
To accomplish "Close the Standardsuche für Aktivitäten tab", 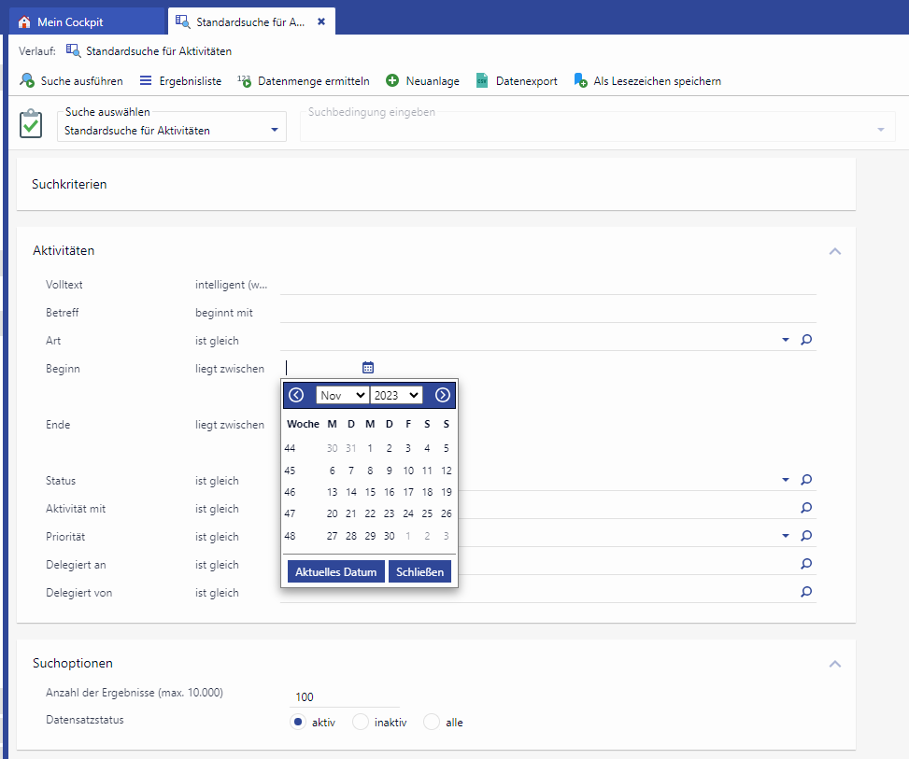I will (321, 21).
